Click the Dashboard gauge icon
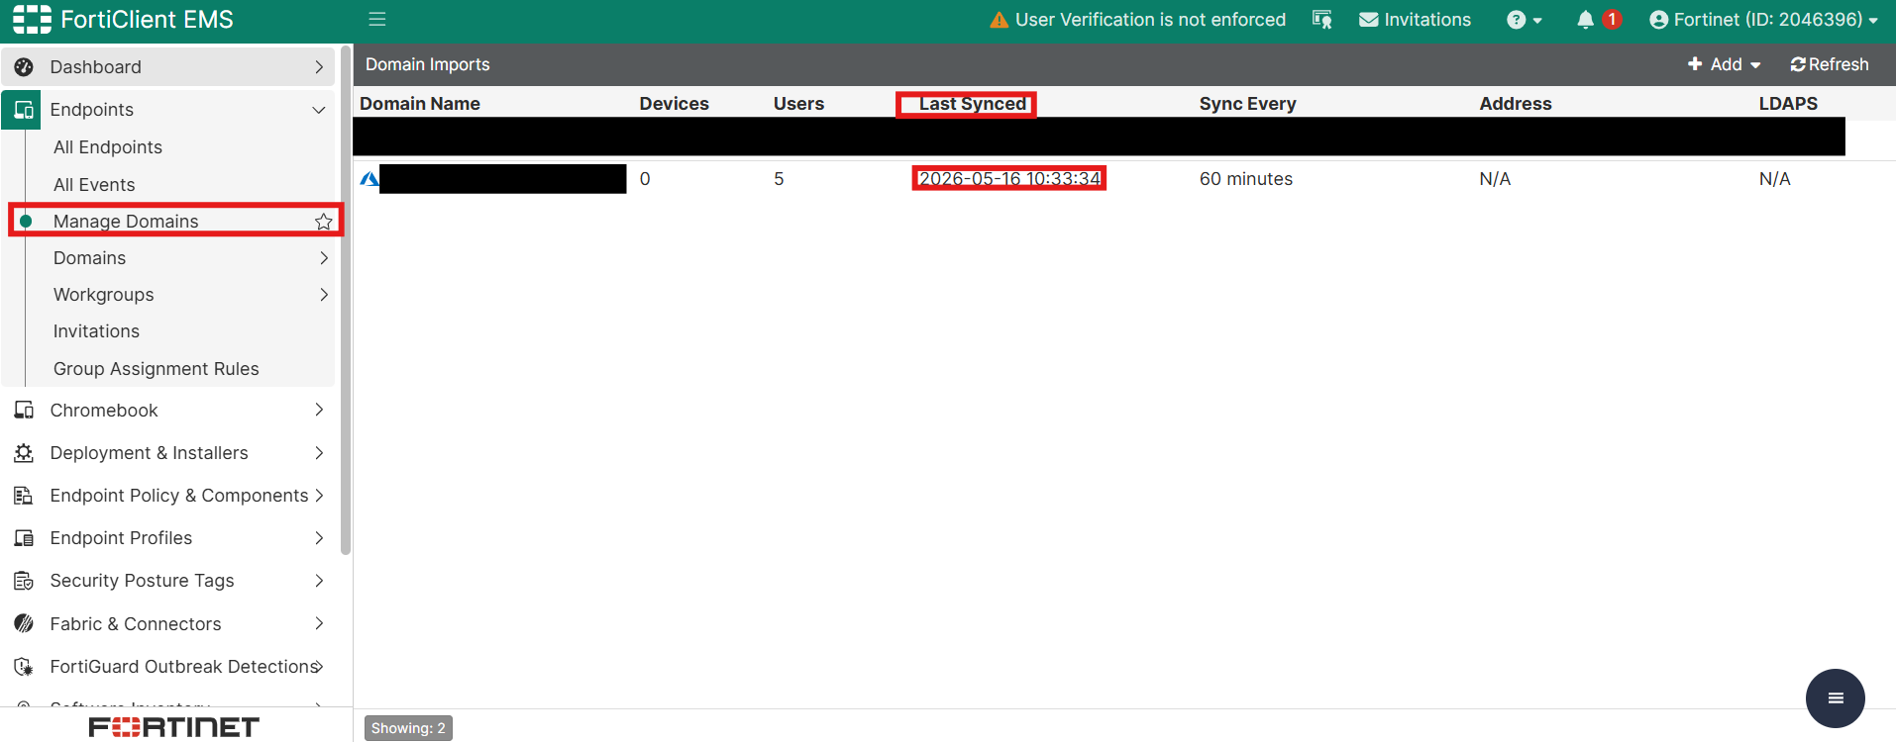1896x742 pixels. click(x=24, y=67)
